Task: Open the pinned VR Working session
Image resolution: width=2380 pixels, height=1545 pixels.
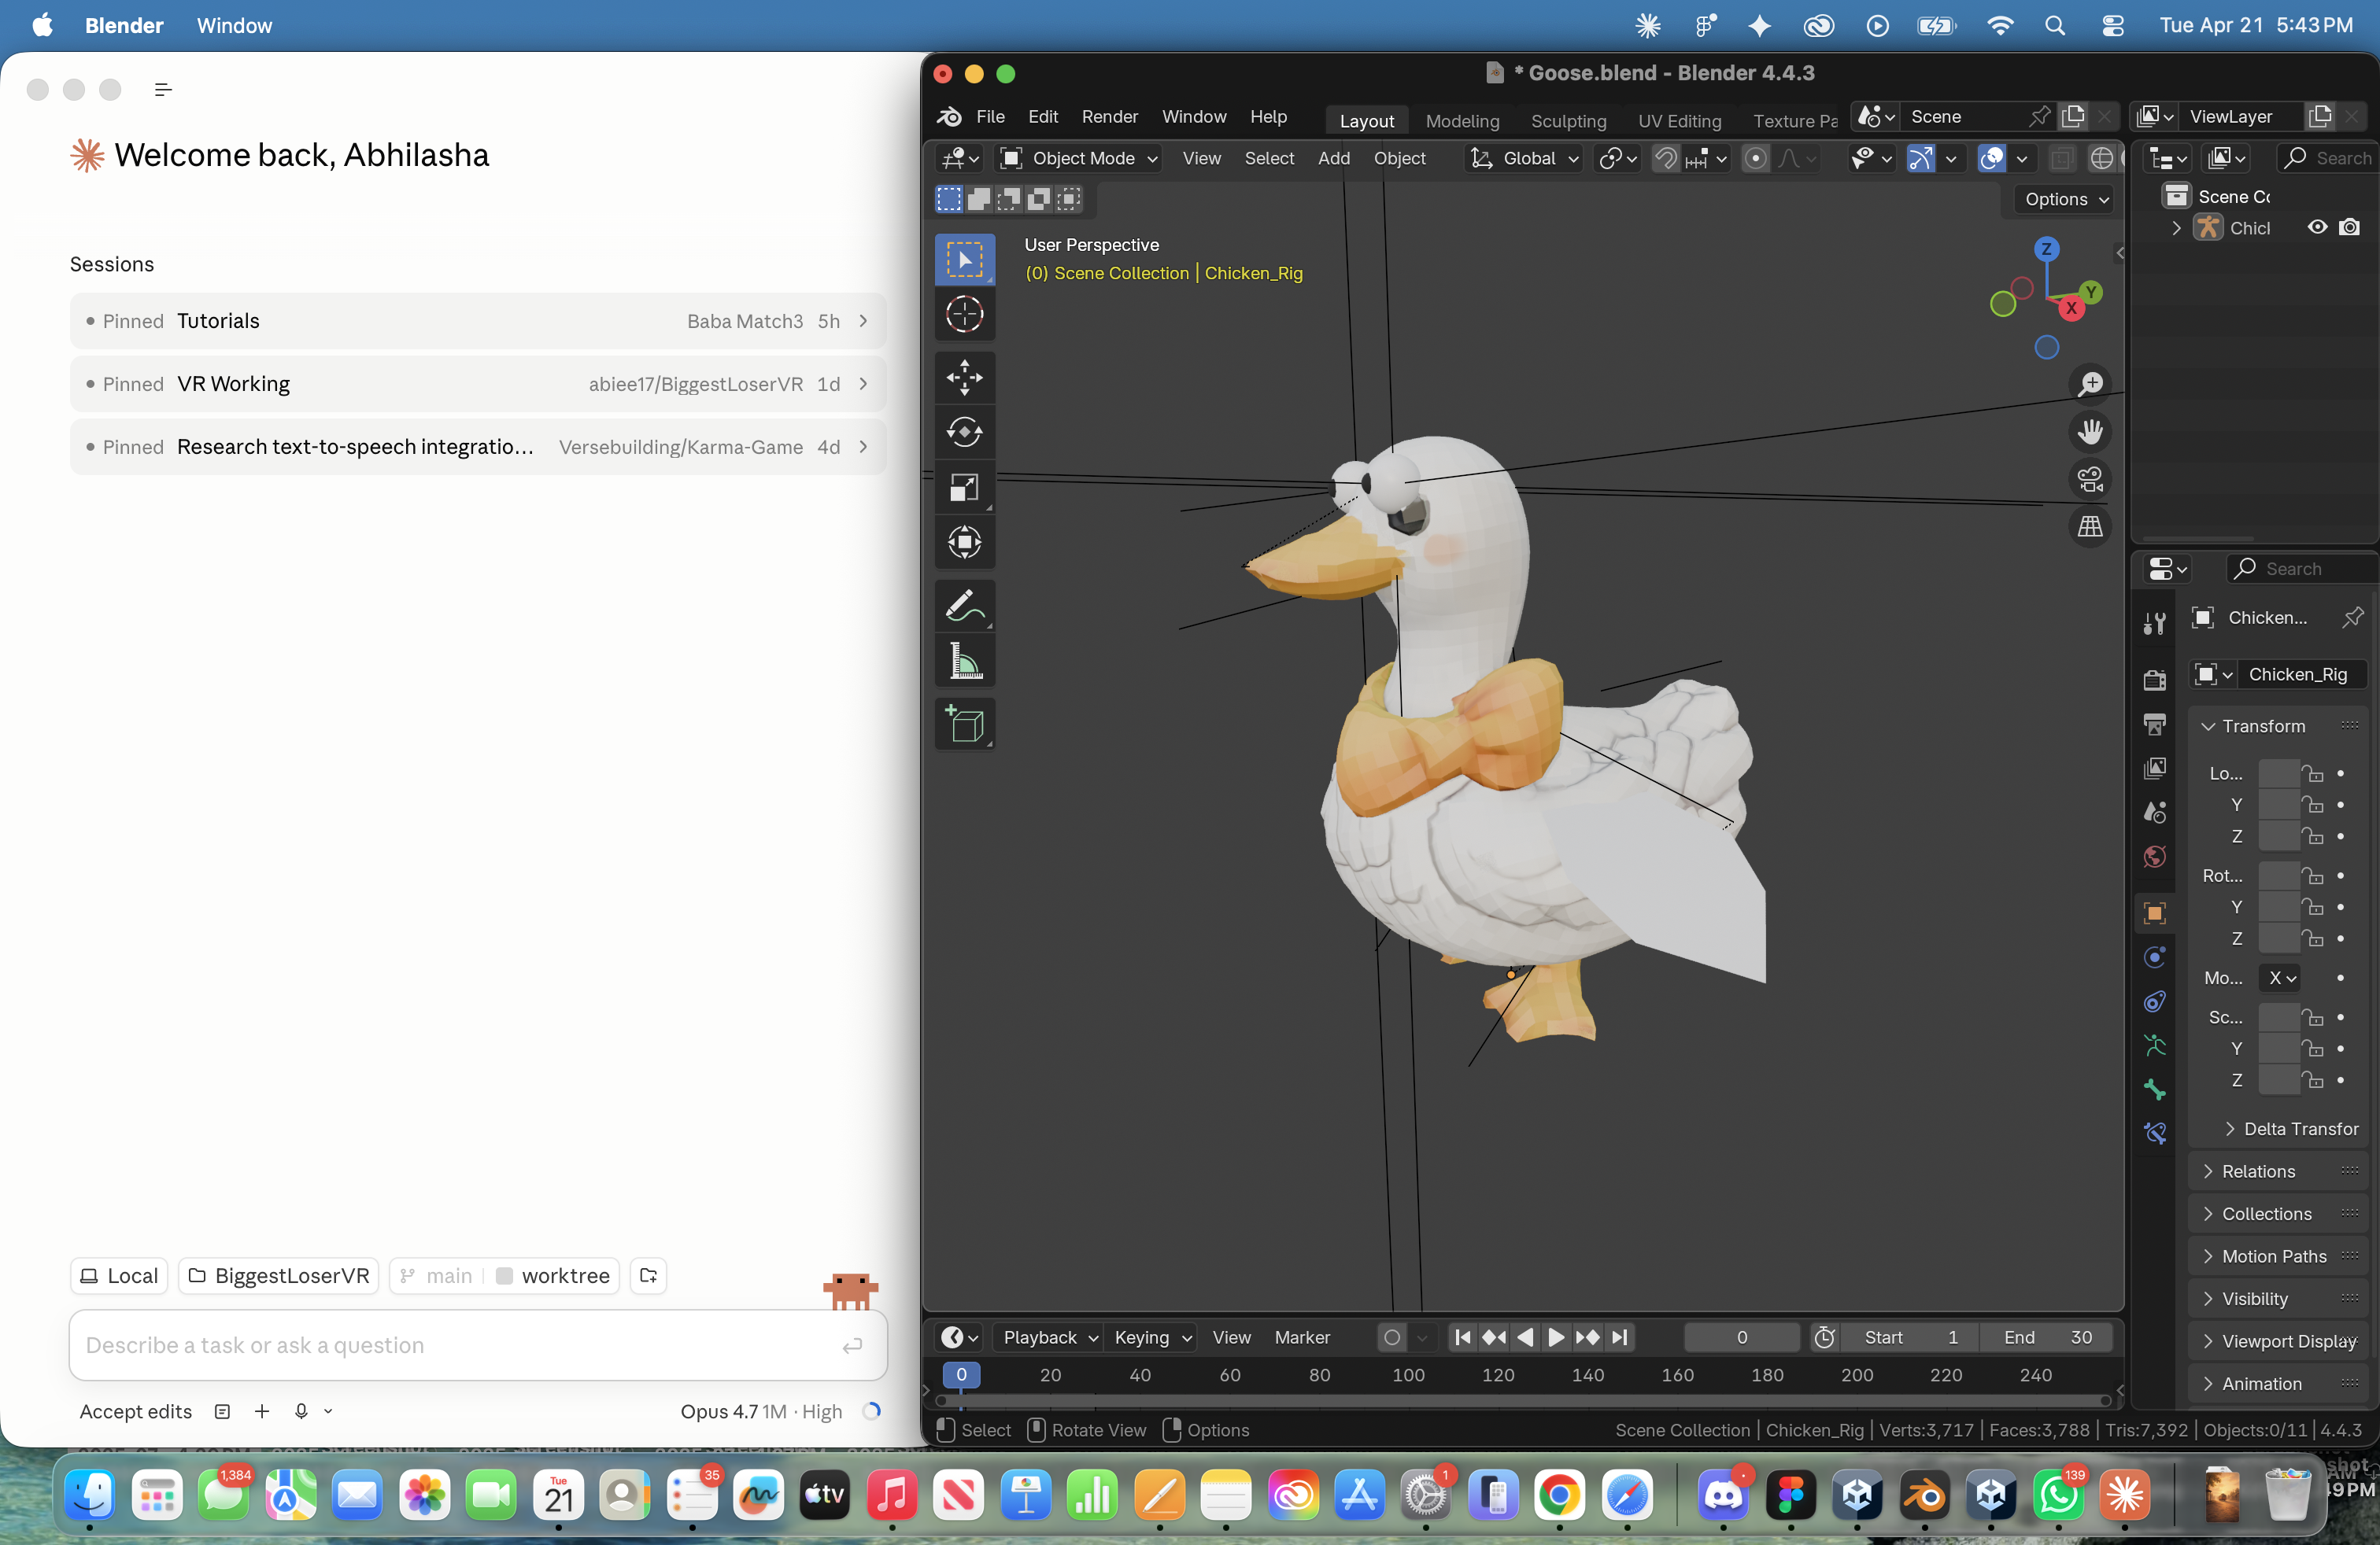Action: click(x=477, y=384)
